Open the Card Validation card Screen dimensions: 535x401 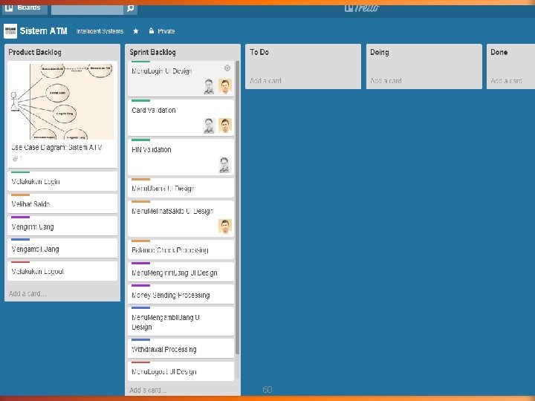[x=181, y=117]
